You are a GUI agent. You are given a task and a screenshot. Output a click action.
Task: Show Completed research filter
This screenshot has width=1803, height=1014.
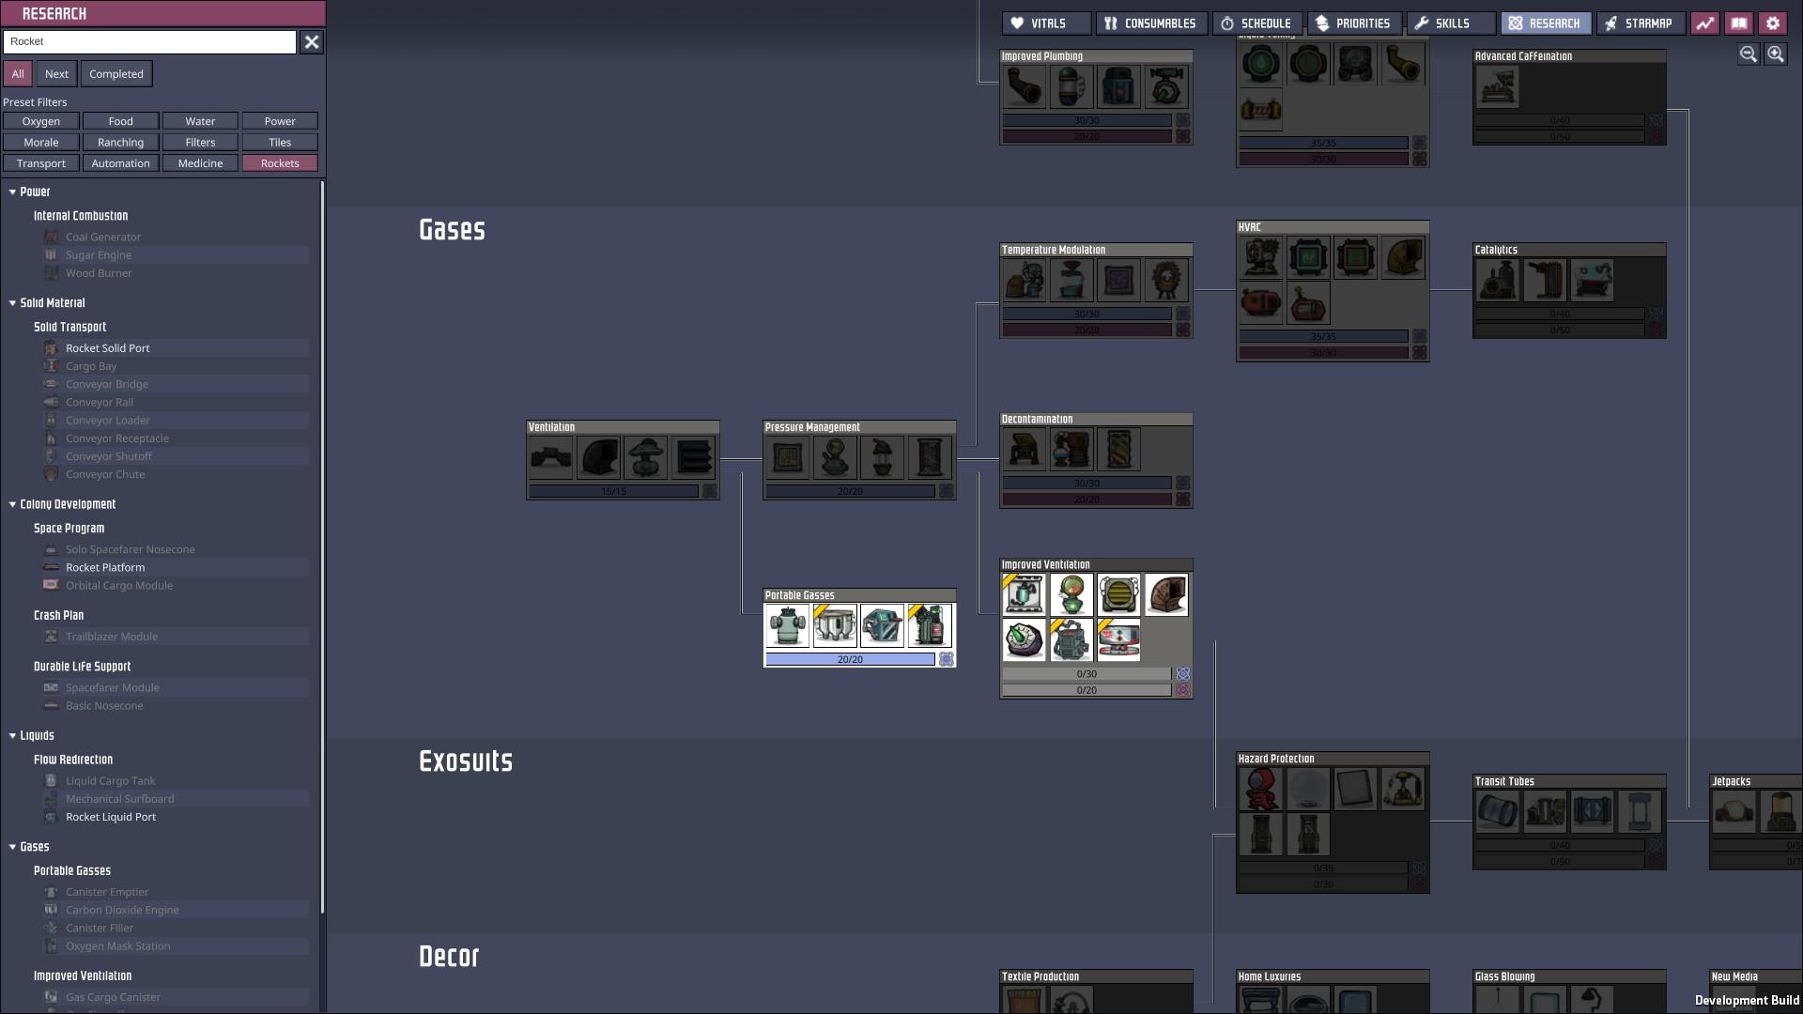[x=116, y=74]
